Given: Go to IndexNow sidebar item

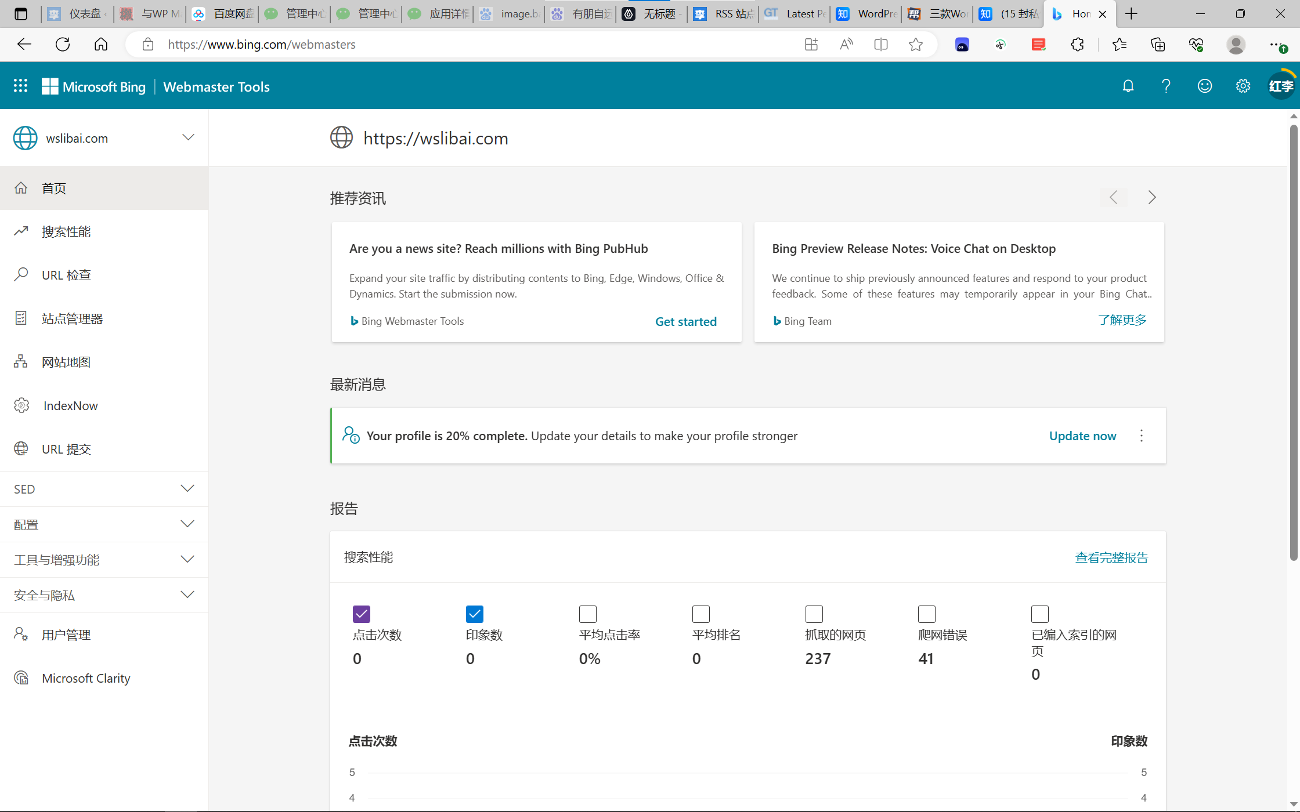Looking at the screenshot, I should 70,406.
